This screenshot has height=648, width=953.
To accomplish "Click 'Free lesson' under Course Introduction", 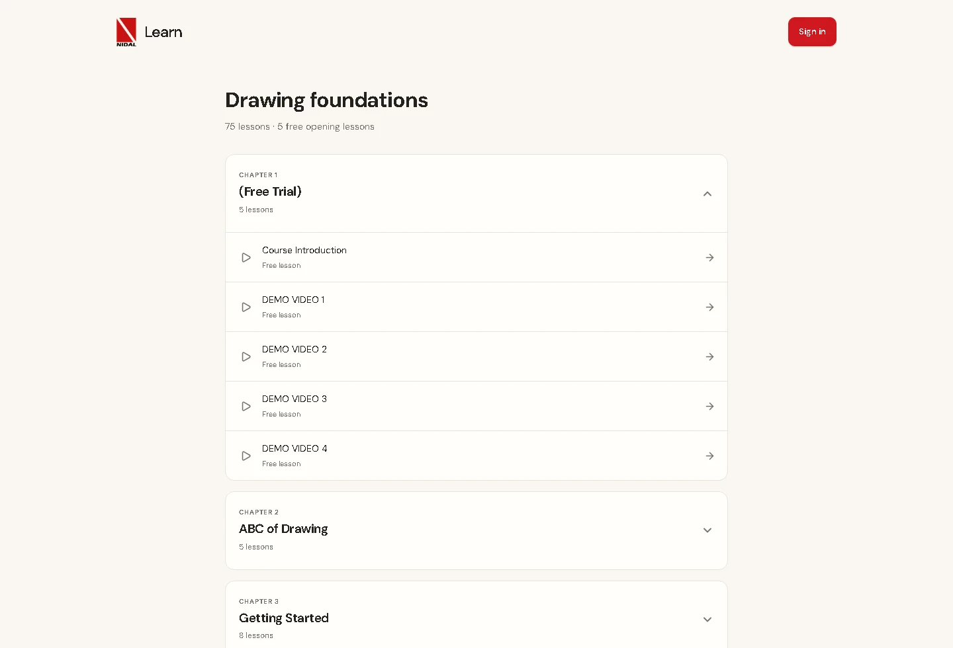I will [x=281, y=266].
